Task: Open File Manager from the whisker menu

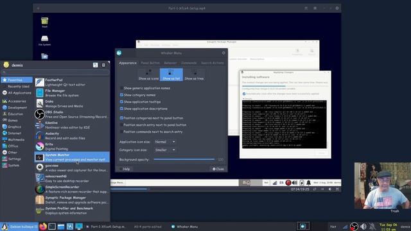Action: pyautogui.click(x=72, y=93)
